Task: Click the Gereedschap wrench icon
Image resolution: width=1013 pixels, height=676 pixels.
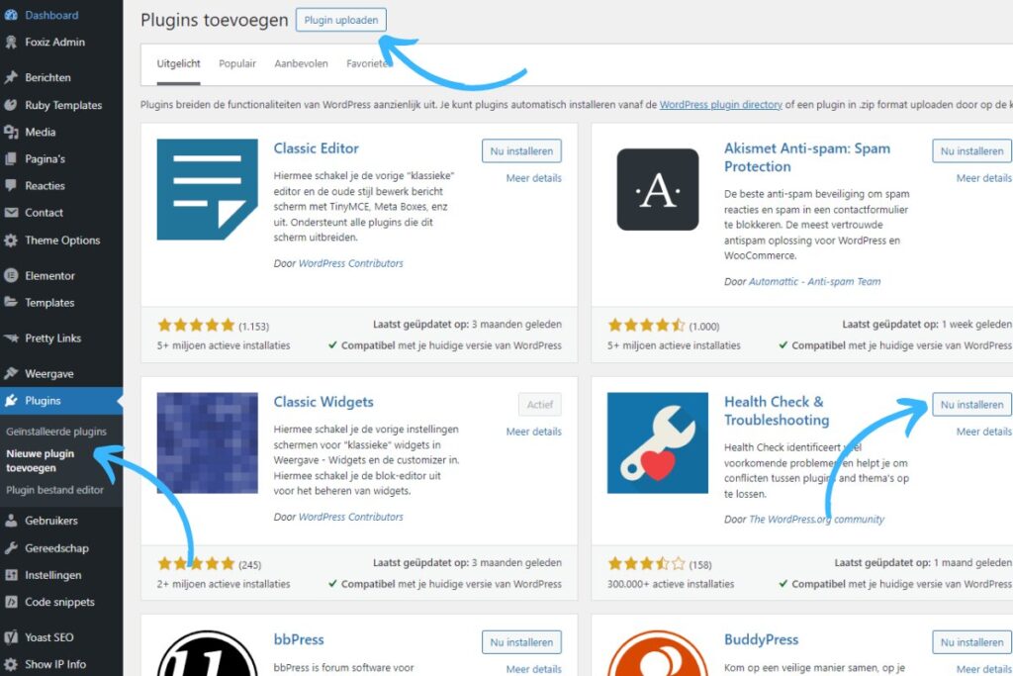Action: pos(11,548)
